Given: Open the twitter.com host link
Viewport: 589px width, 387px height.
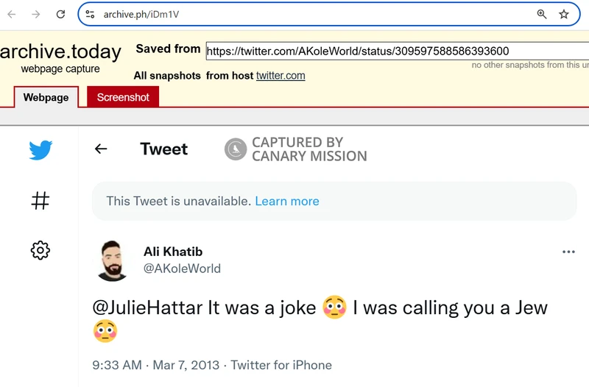Looking at the screenshot, I should (281, 76).
